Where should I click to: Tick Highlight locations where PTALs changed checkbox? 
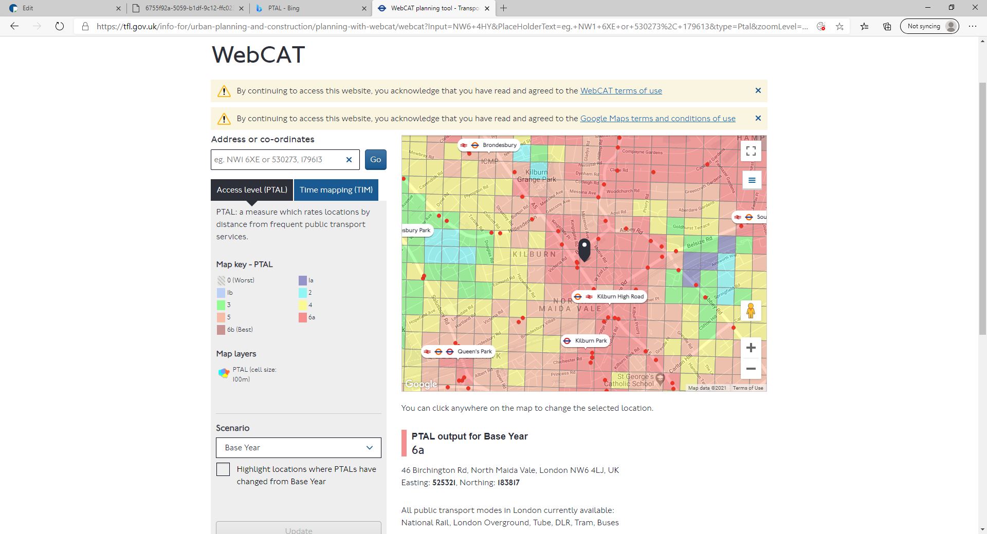tap(223, 469)
